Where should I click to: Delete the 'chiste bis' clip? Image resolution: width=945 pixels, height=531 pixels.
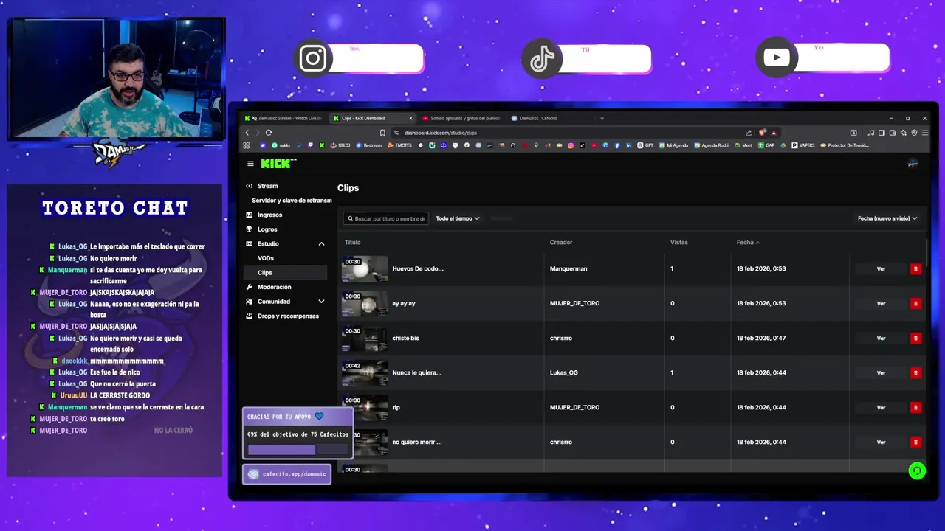[x=915, y=338]
